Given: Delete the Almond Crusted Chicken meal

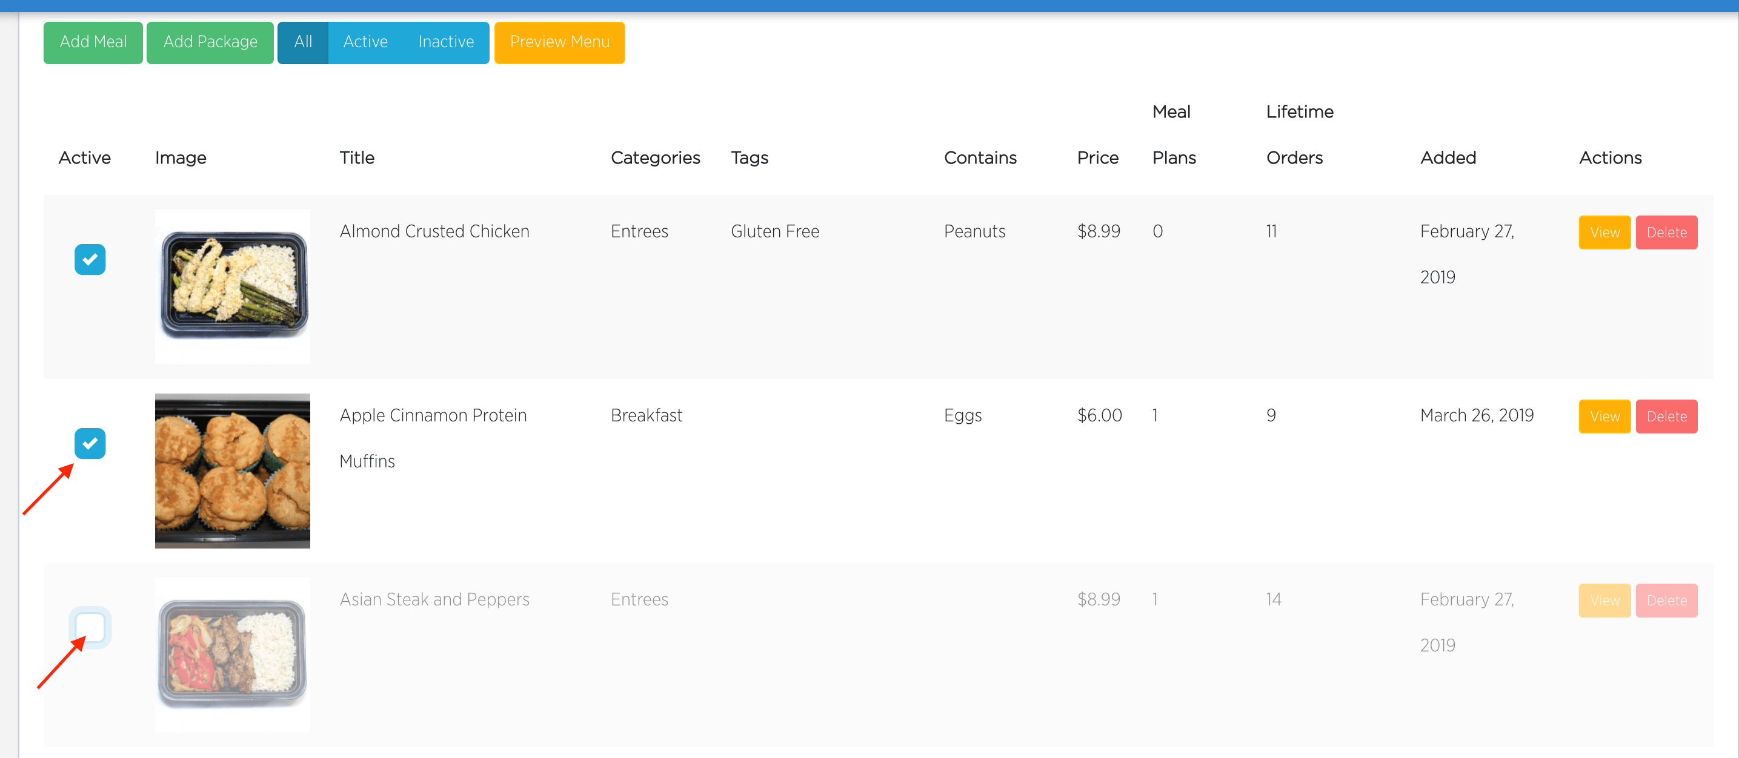Looking at the screenshot, I should tap(1666, 232).
